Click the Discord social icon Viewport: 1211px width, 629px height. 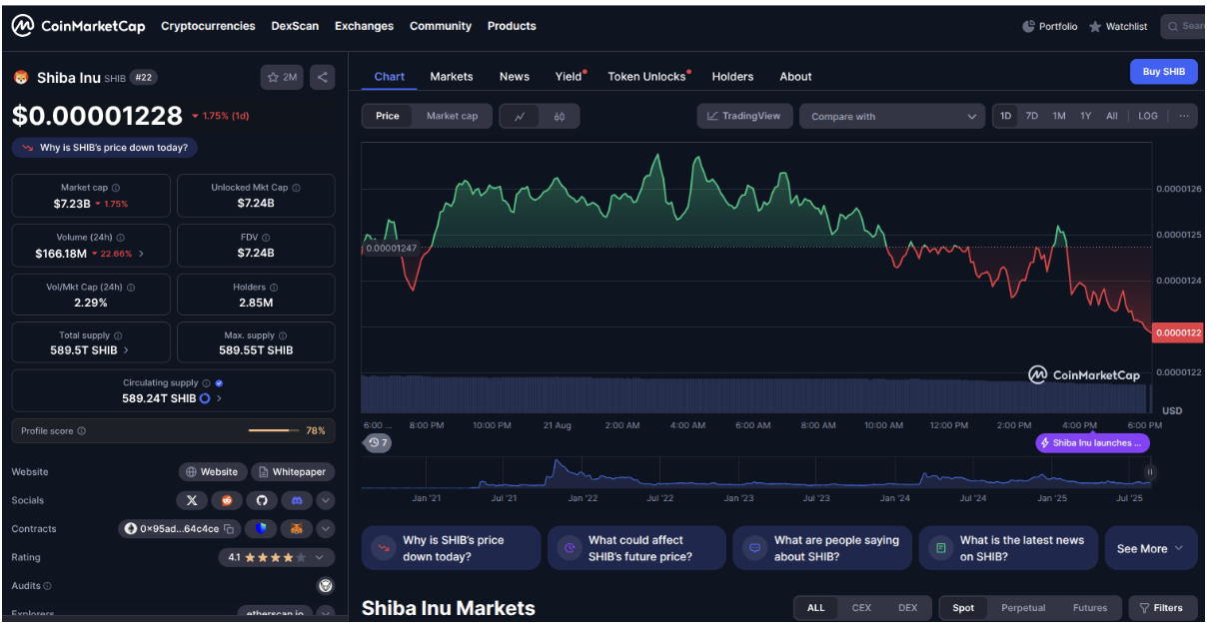click(x=296, y=500)
